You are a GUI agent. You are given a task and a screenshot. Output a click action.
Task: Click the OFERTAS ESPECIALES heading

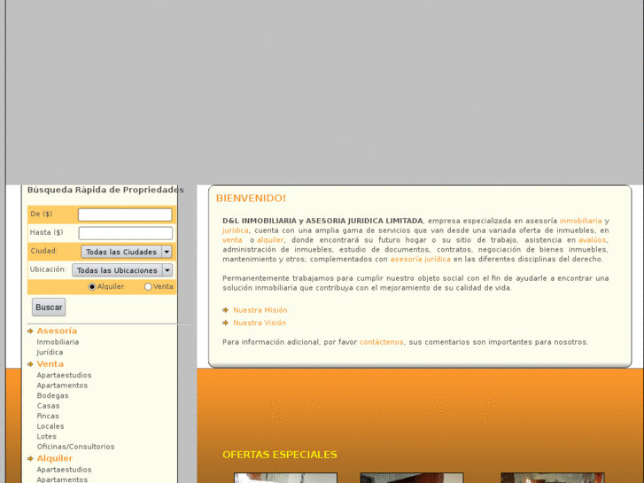tap(280, 455)
